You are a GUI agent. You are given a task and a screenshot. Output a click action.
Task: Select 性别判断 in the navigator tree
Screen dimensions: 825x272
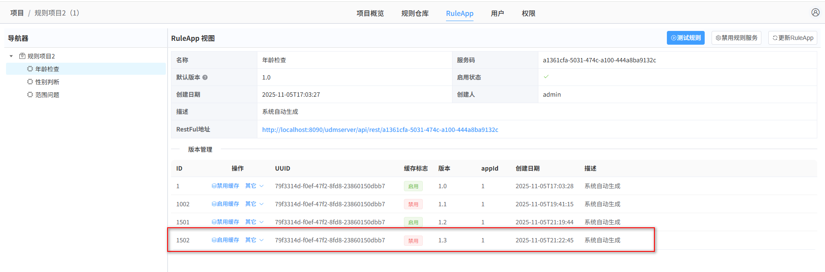47,82
